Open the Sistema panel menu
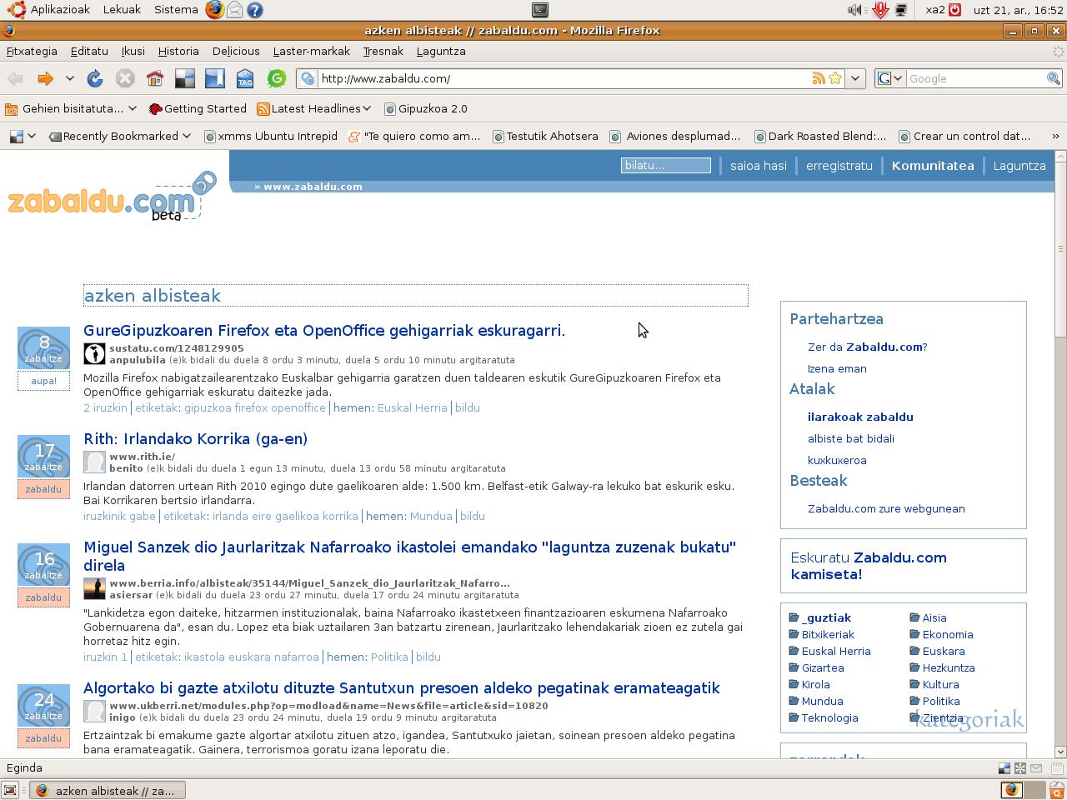The width and height of the screenshot is (1067, 800). pyautogui.click(x=176, y=10)
